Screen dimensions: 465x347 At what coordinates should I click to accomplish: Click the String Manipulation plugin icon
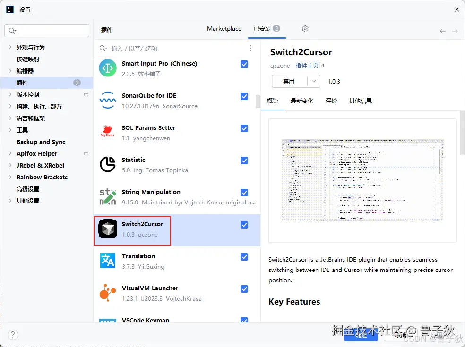pyautogui.click(x=108, y=196)
